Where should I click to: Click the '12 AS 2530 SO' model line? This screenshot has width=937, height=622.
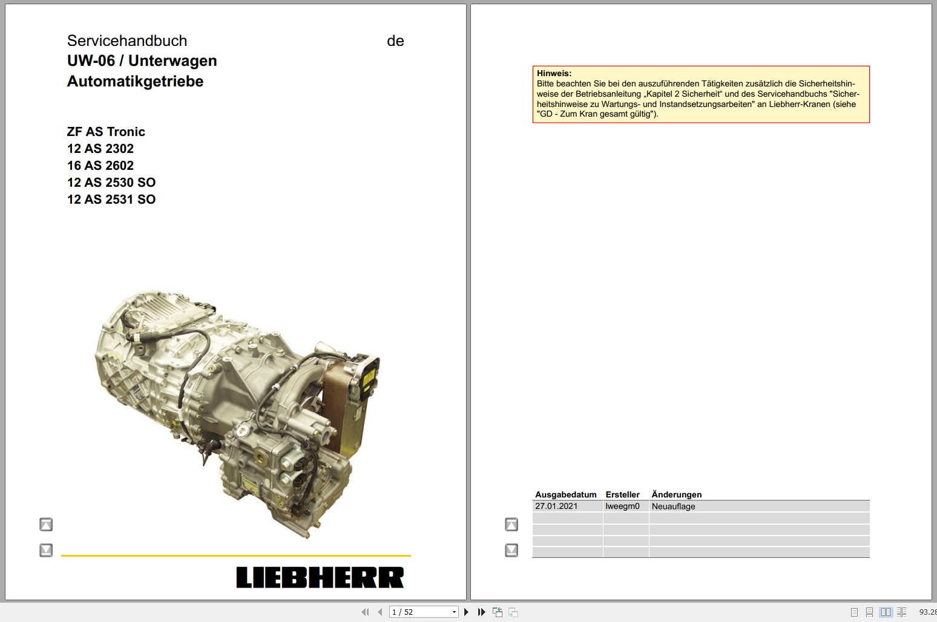111,183
